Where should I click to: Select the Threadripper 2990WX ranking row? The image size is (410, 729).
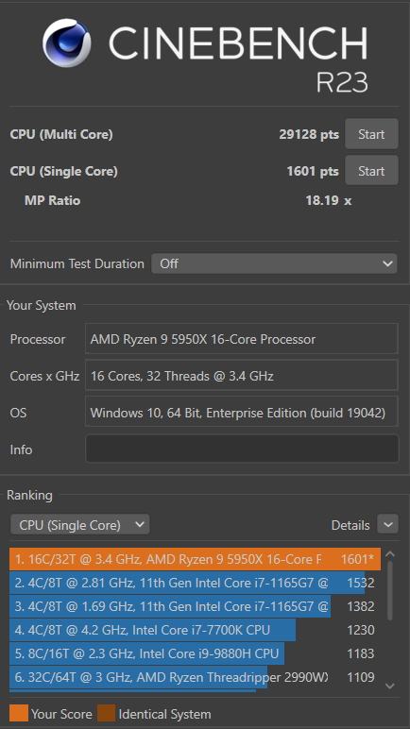click(x=195, y=677)
